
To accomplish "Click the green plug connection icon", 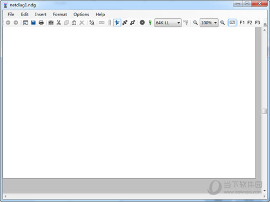I will point(150,23).
